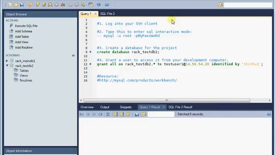Click blue icon at right of result toolbar

click(269, 115)
